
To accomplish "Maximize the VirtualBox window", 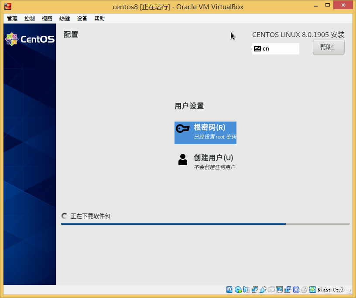I will click(x=328, y=5).
